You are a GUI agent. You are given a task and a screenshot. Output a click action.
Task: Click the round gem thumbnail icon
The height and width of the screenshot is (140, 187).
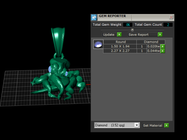pos(98,44)
